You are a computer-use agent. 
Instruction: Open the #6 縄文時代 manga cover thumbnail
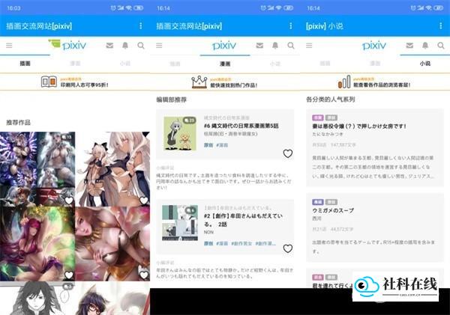point(180,133)
